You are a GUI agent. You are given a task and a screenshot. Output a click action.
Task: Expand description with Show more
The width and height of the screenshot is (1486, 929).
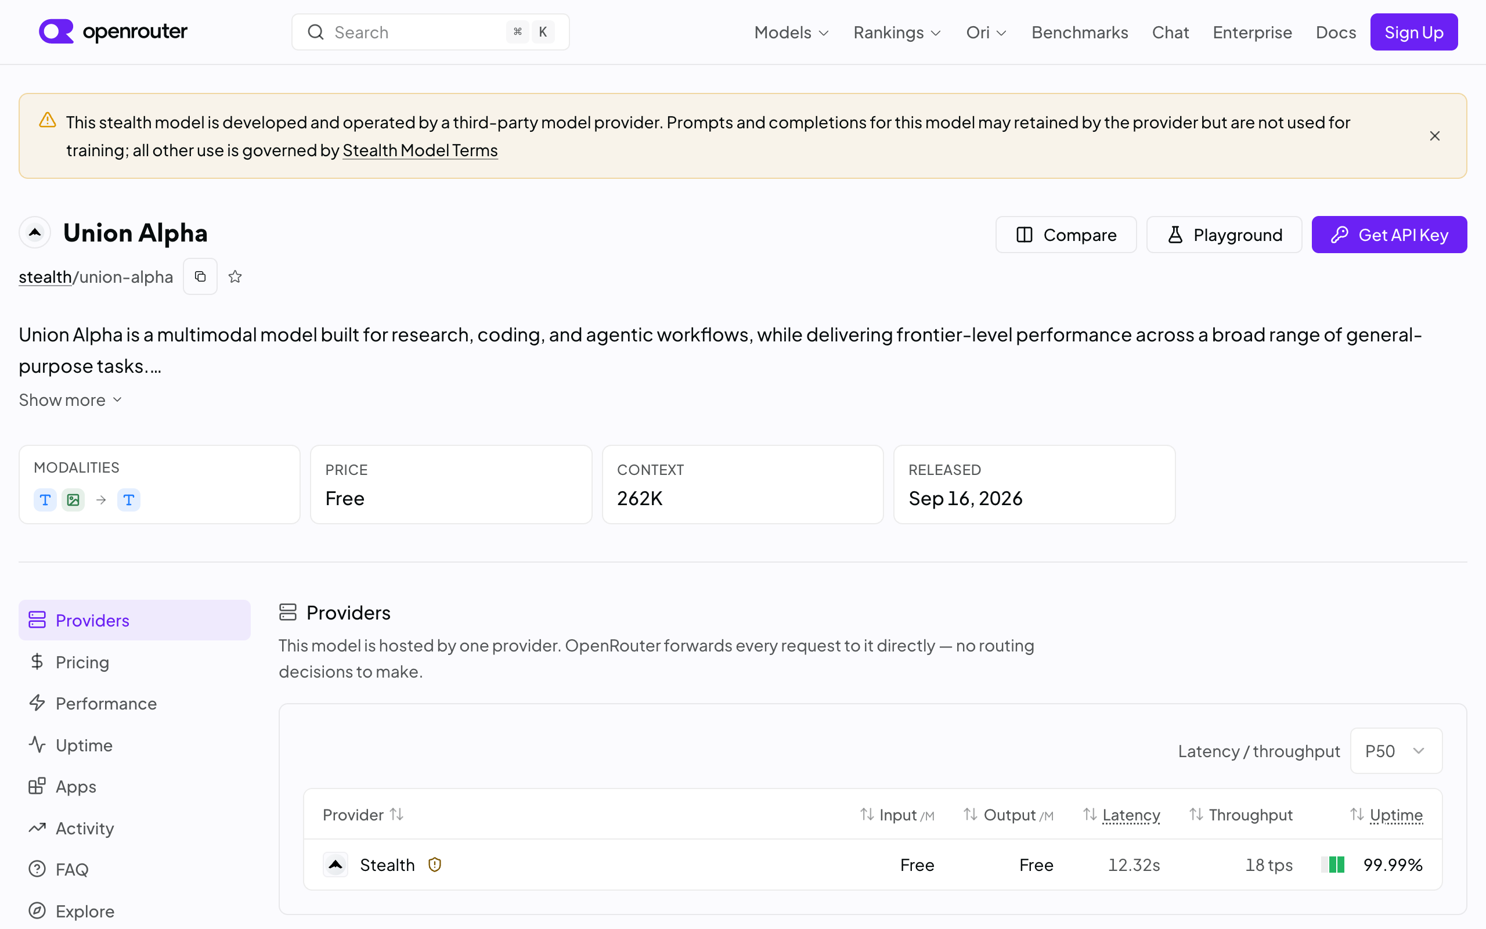point(71,399)
